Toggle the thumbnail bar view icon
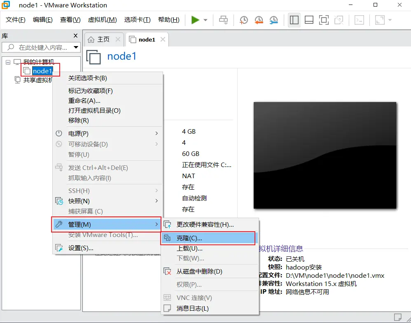Image resolution: width=411 pixels, height=323 pixels. point(309,20)
